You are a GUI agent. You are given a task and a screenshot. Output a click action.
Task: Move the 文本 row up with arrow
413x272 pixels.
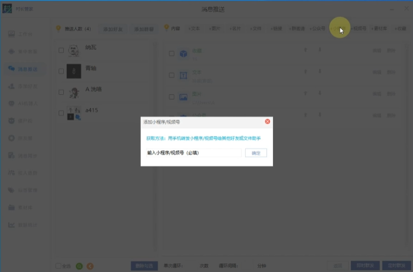coord(306,71)
